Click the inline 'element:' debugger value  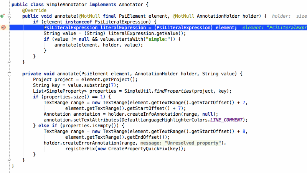pos(274,28)
